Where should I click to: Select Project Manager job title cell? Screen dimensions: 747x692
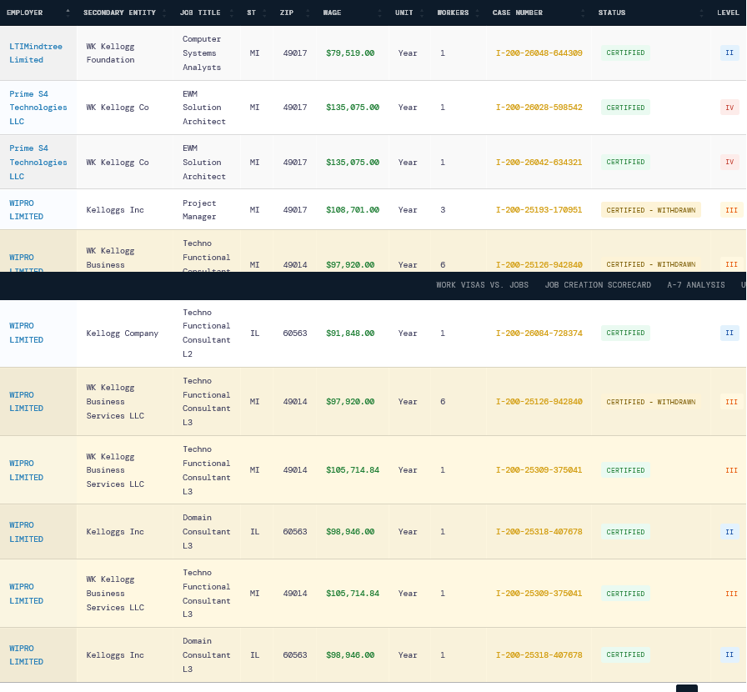click(x=199, y=210)
